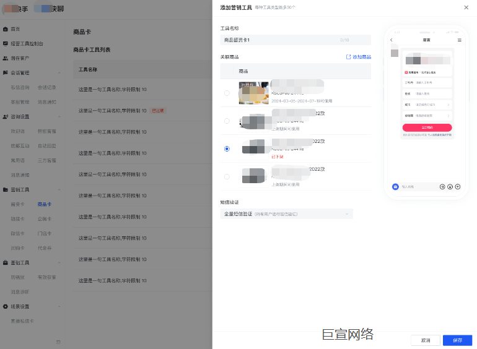Collapse the 营销工具 section
This screenshot has height=349, width=477.
(x=59, y=189)
